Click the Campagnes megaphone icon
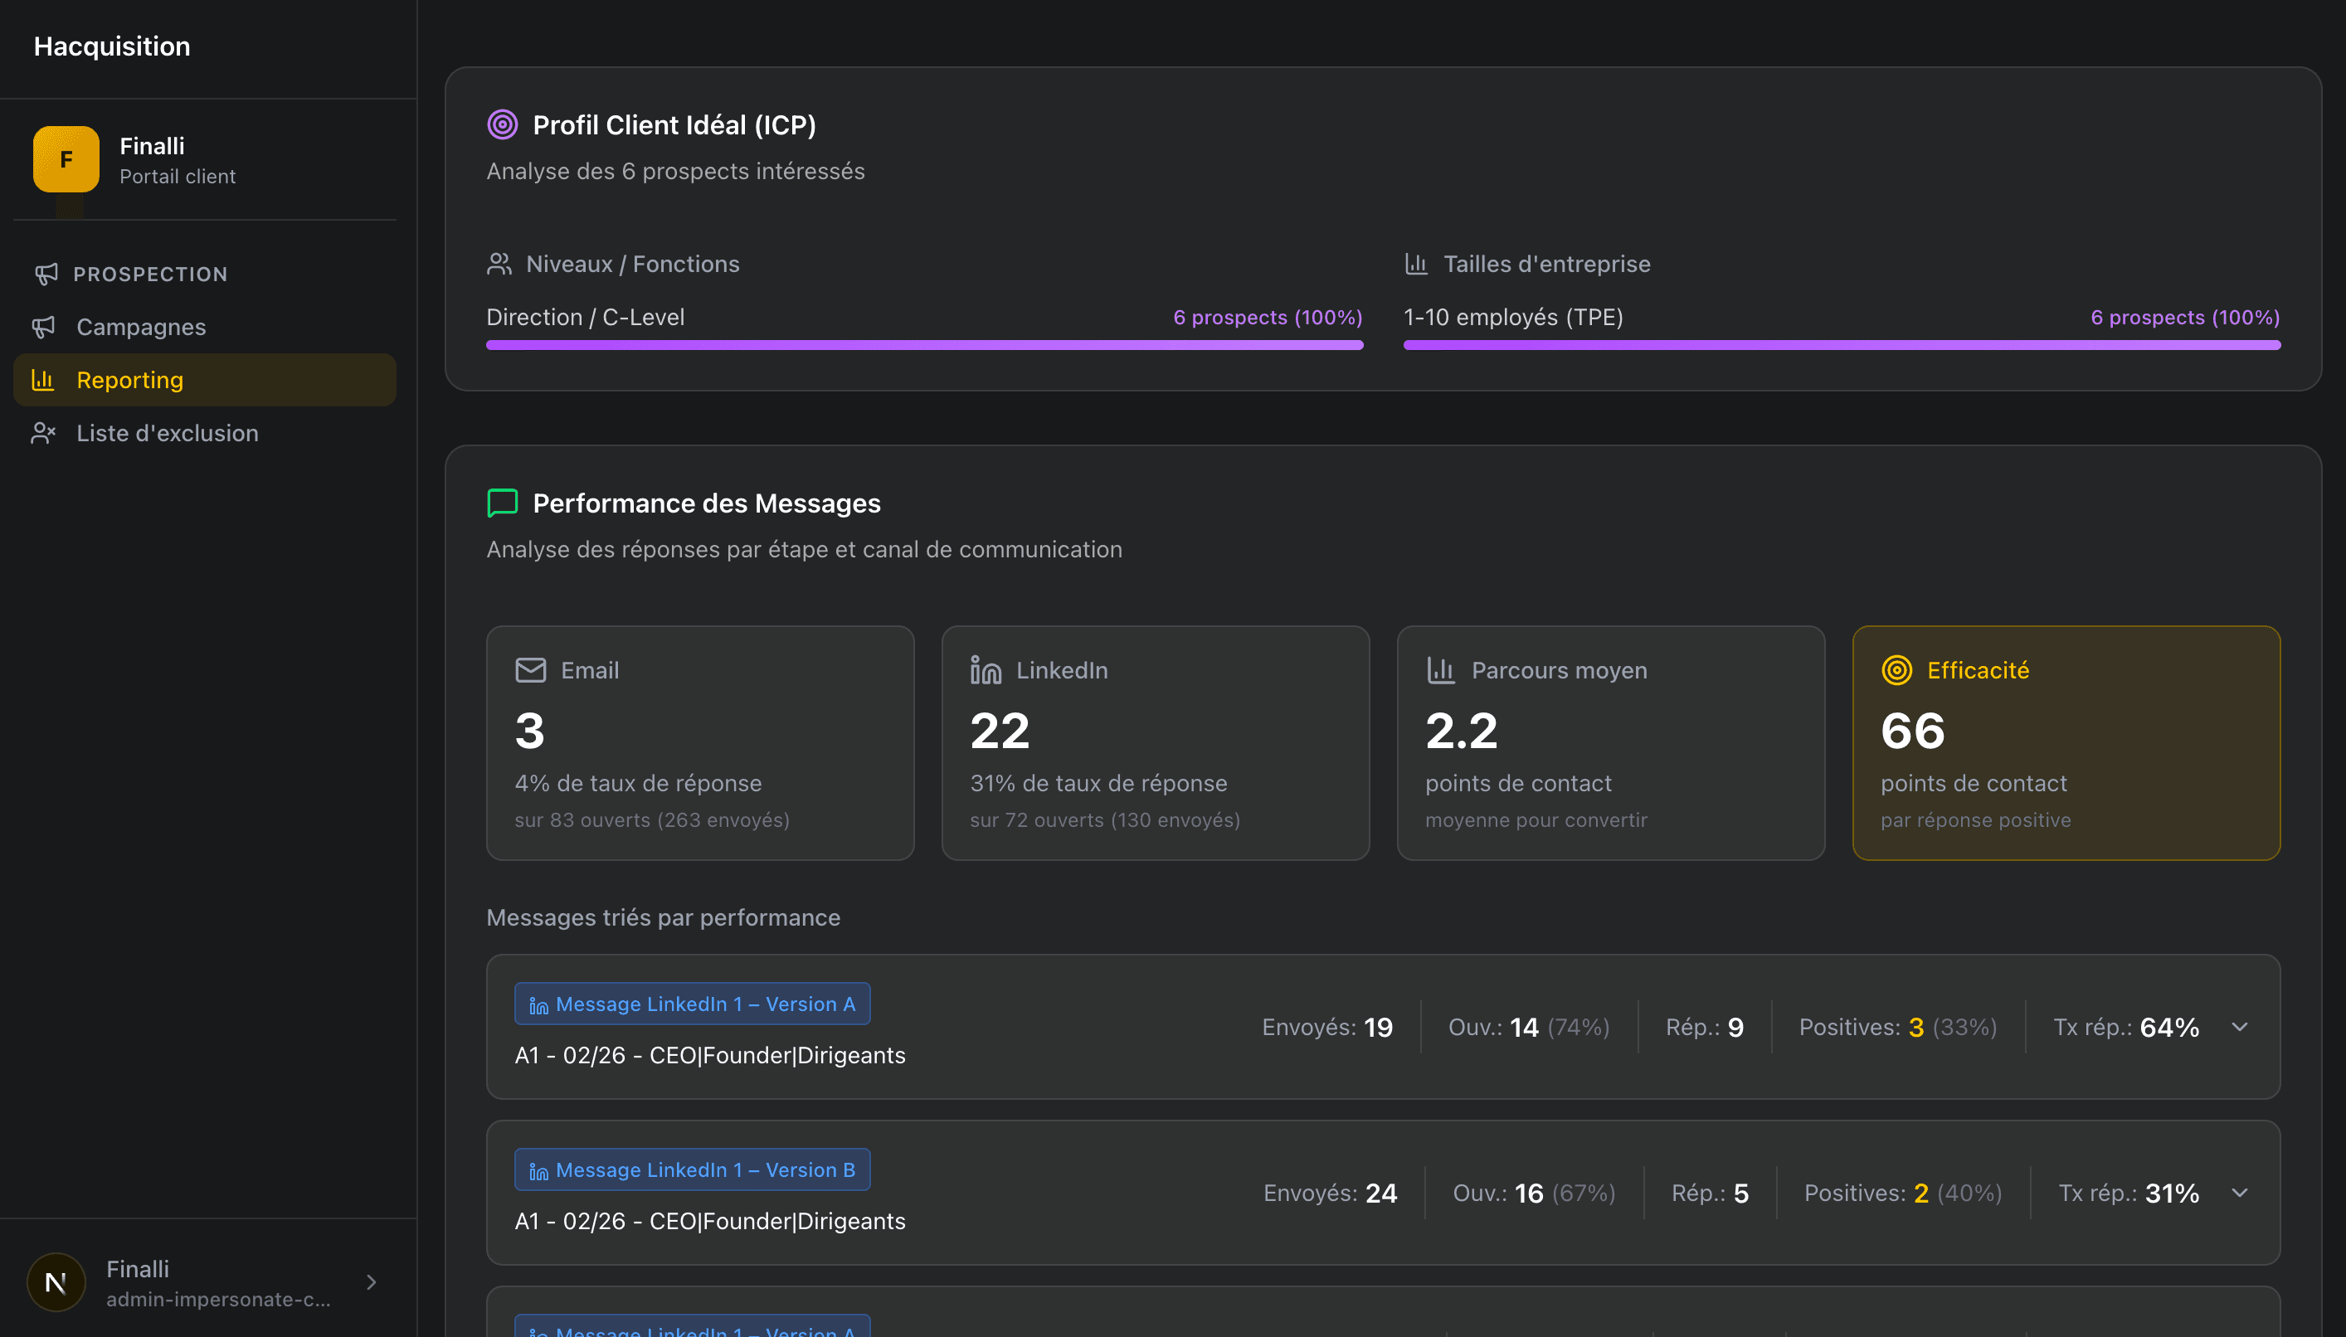 tap(43, 327)
